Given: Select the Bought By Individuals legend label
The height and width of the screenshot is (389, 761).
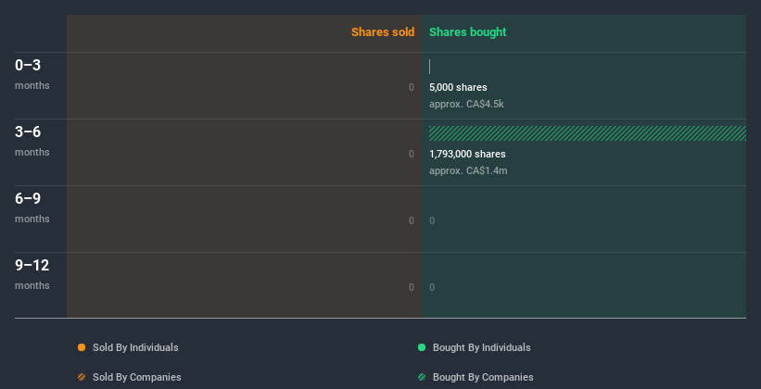Looking at the screenshot, I should (x=481, y=347).
